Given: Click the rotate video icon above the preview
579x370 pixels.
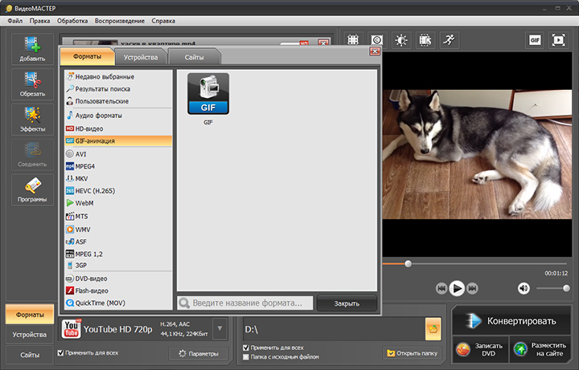Looking at the screenshot, I should tap(425, 40).
